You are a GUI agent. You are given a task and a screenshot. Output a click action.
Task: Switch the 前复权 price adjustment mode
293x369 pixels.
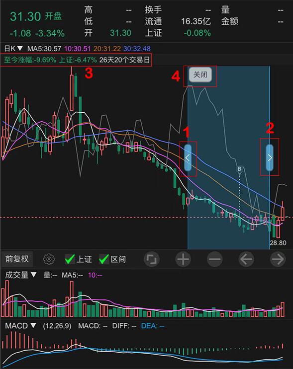(17, 259)
